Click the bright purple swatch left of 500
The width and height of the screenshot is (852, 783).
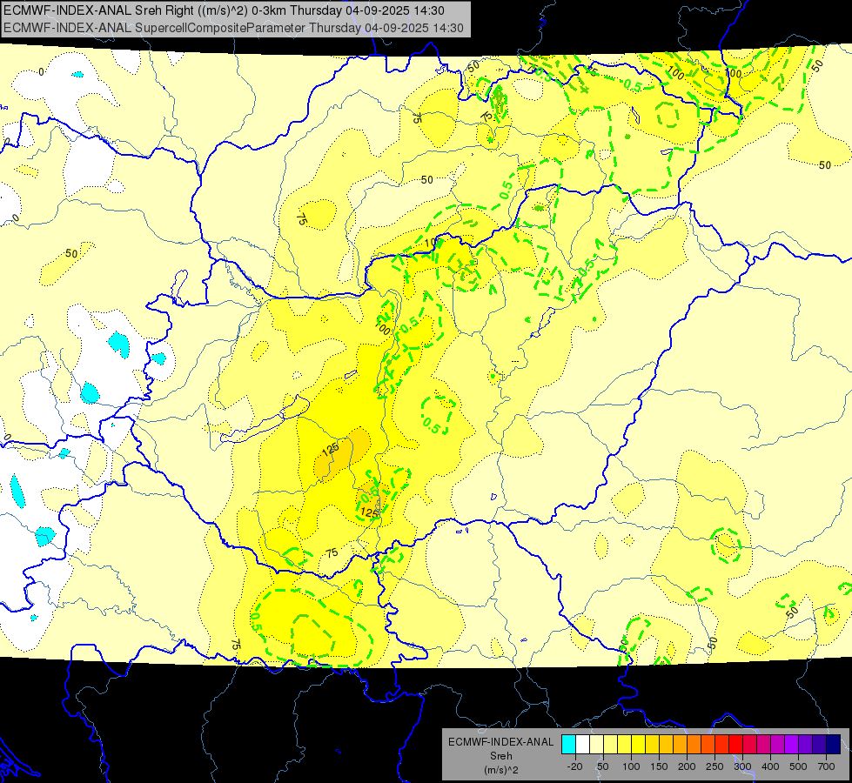[x=791, y=745]
